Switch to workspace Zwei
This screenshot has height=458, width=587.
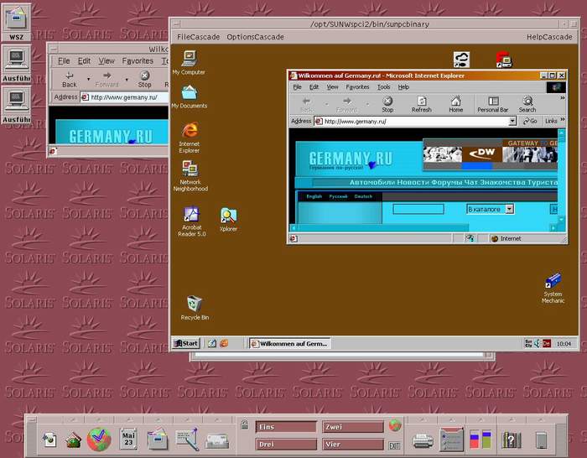tap(353, 427)
